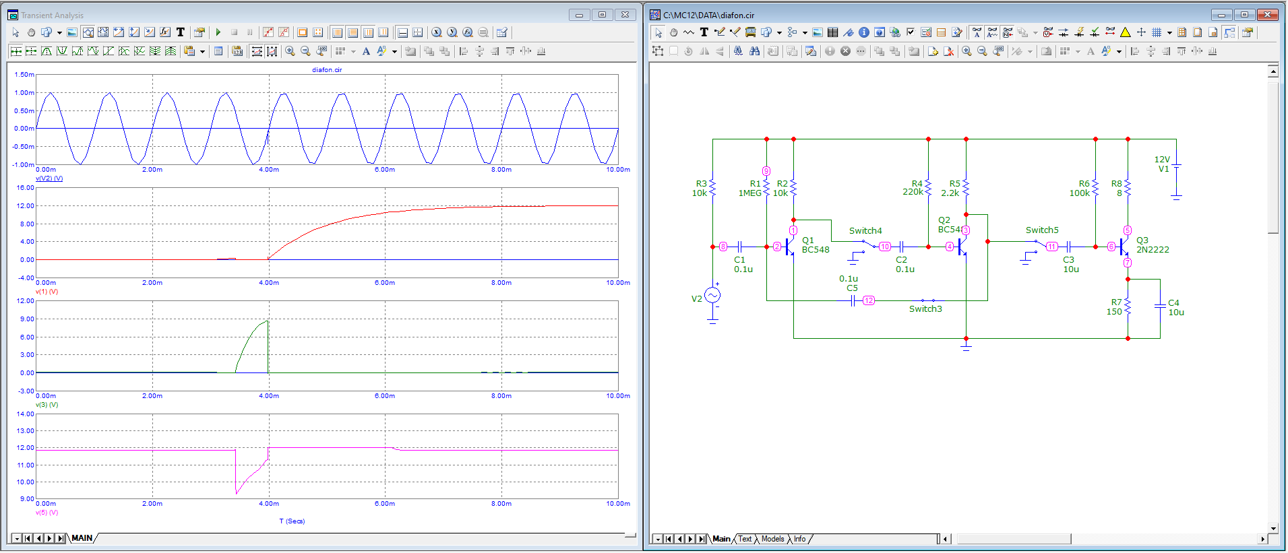The width and height of the screenshot is (1288, 553).
Task: Zoom out on the Transient Analysis plot
Action: pos(305,51)
